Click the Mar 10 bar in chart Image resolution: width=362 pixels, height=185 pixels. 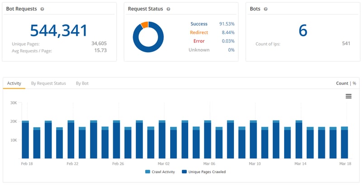click(x=253, y=139)
